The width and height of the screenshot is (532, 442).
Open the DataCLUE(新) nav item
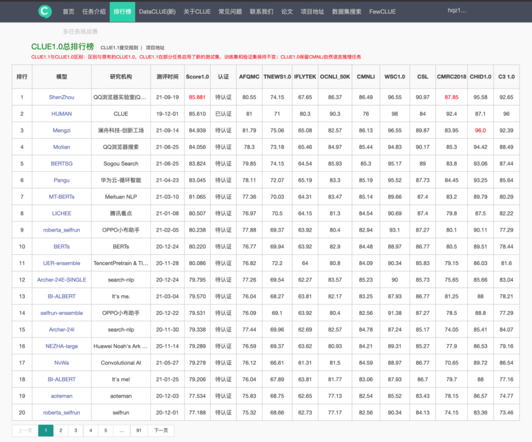(x=158, y=12)
